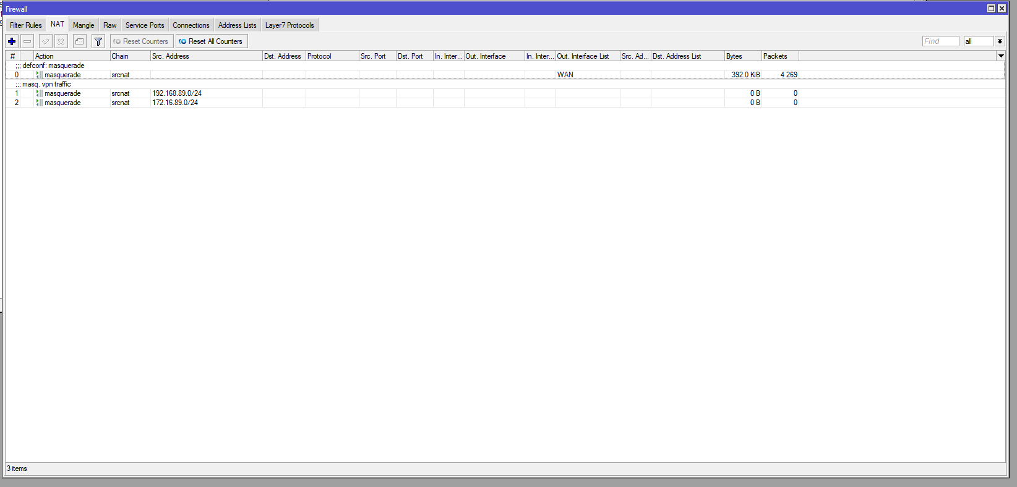Remove selected rule with minus icon

click(27, 41)
